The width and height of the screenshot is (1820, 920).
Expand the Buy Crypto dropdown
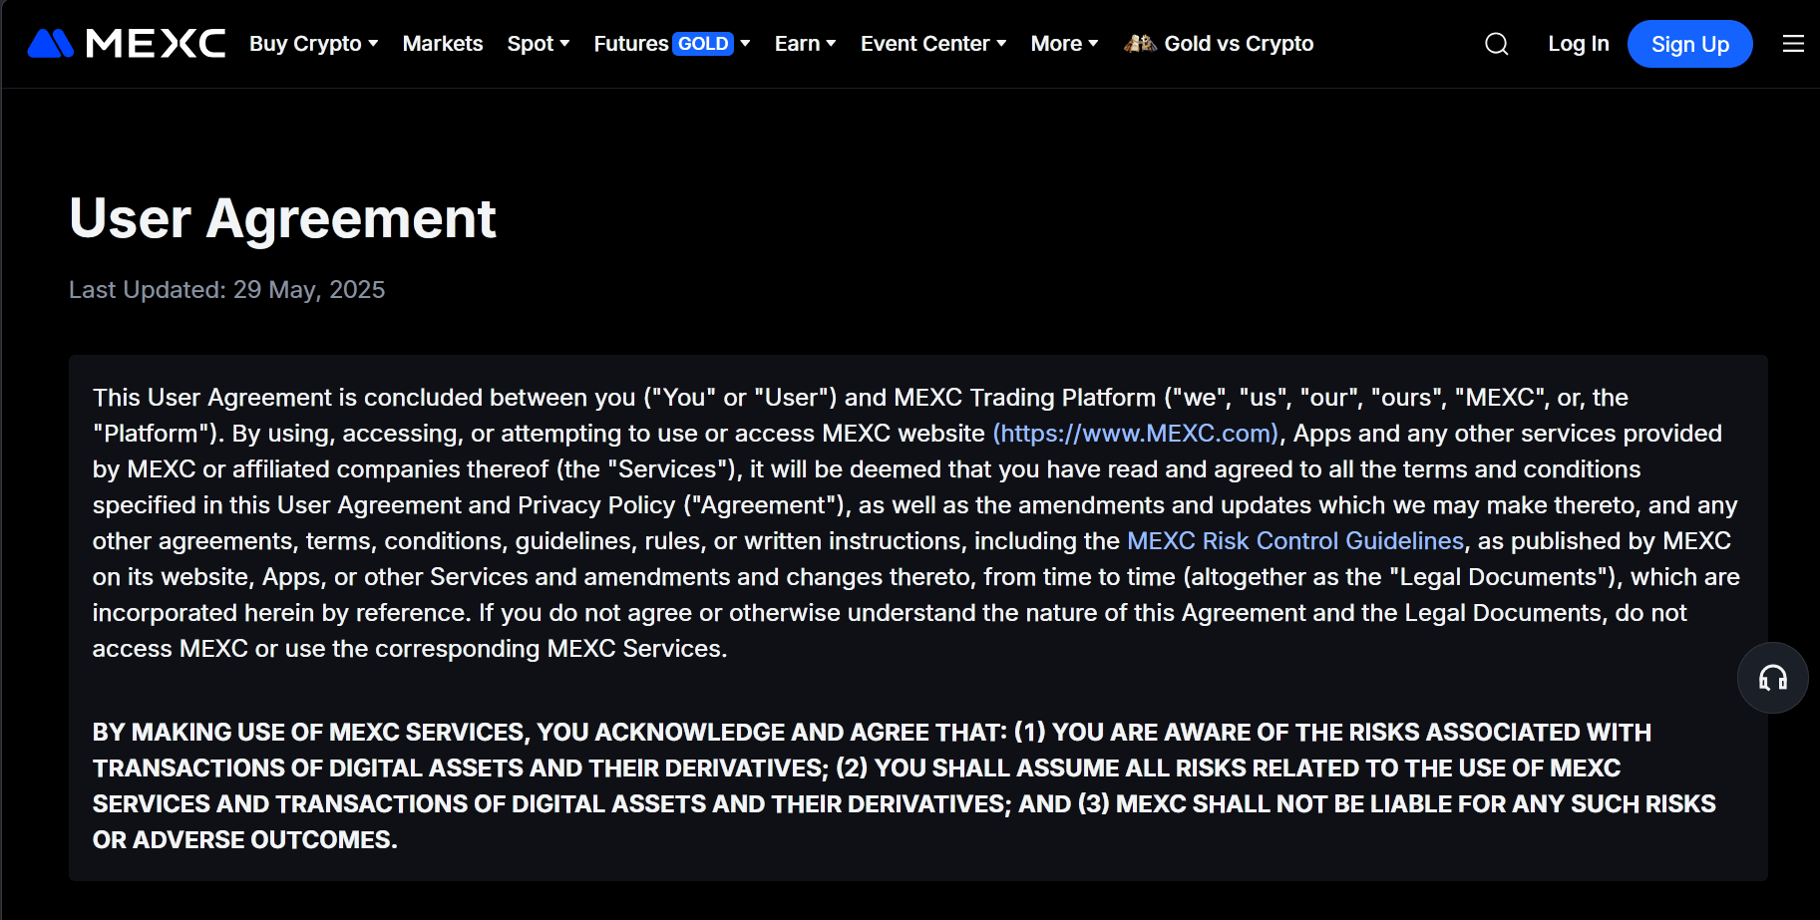[x=314, y=44]
